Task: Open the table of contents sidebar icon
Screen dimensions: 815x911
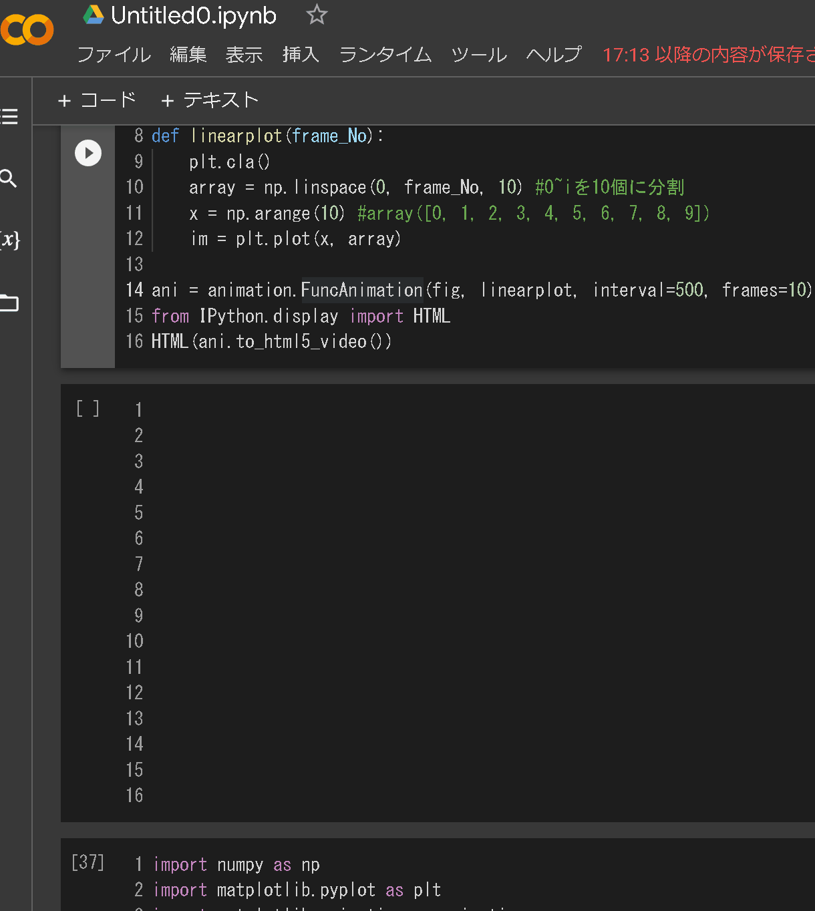Action: click(9, 117)
